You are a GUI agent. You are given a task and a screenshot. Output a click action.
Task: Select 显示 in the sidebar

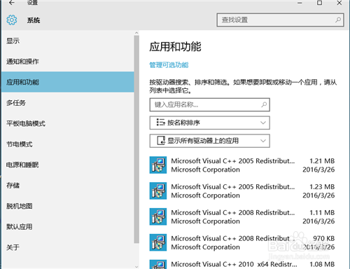(68, 41)
